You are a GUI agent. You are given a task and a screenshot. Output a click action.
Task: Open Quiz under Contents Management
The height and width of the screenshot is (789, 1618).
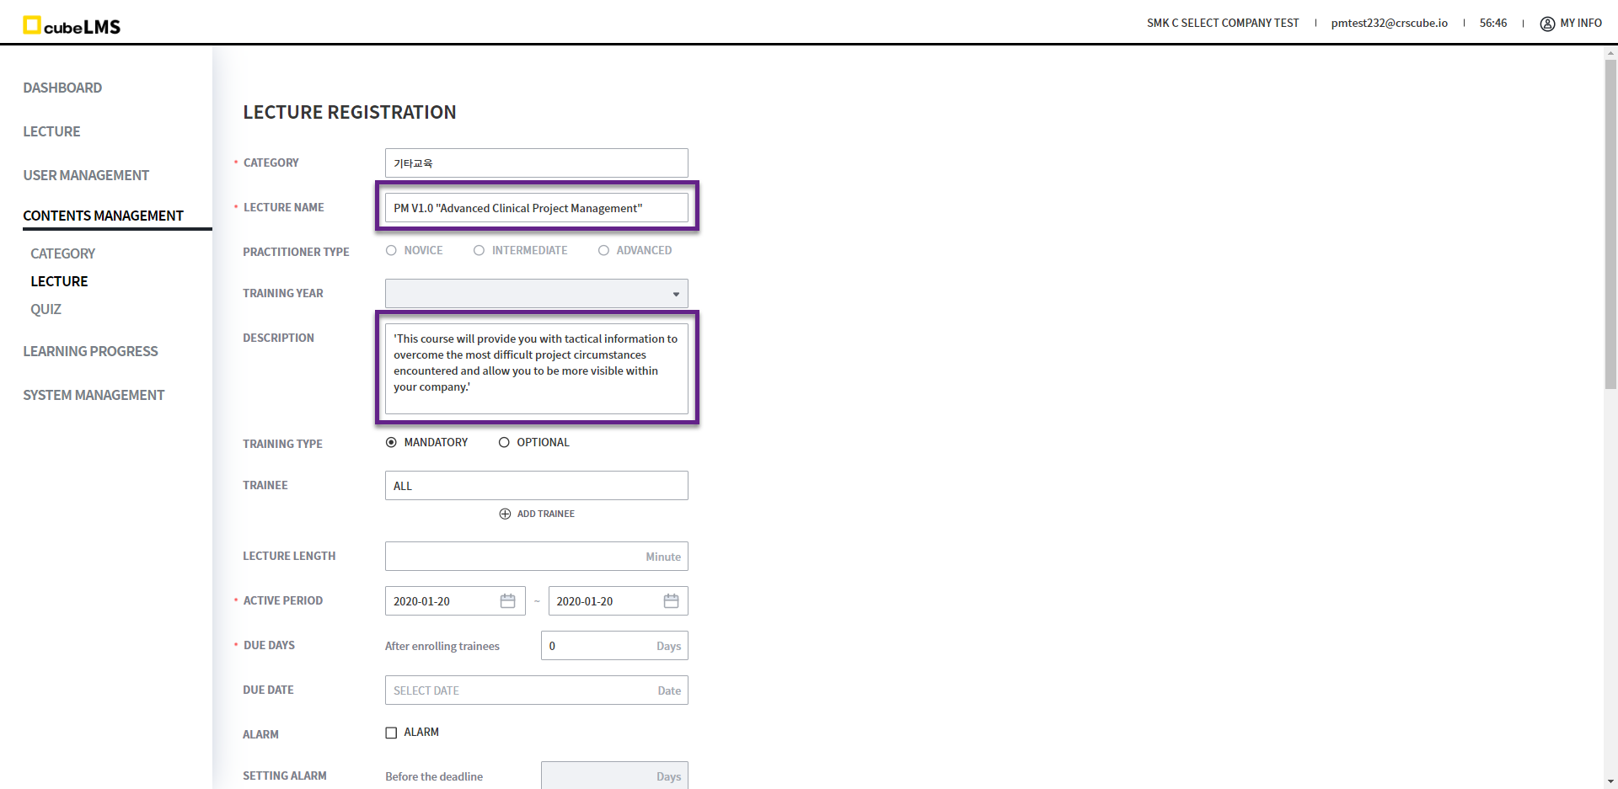[x=46, y=309]
